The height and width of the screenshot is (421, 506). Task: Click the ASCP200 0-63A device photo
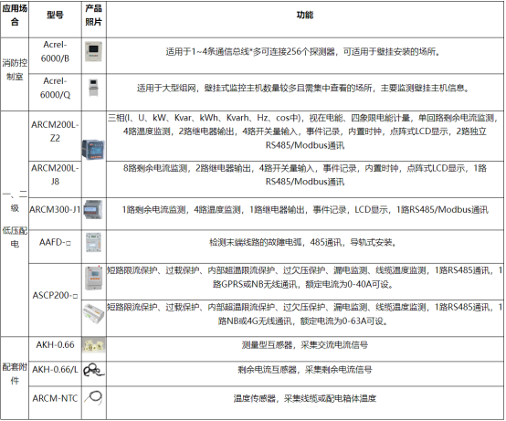[93, 313]
